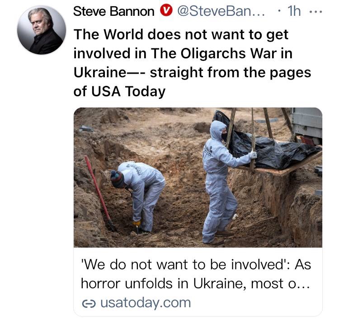Click the link chain icon beside usatoday.com
Viewport: 339px width, 319px height.
coord(89,304)
